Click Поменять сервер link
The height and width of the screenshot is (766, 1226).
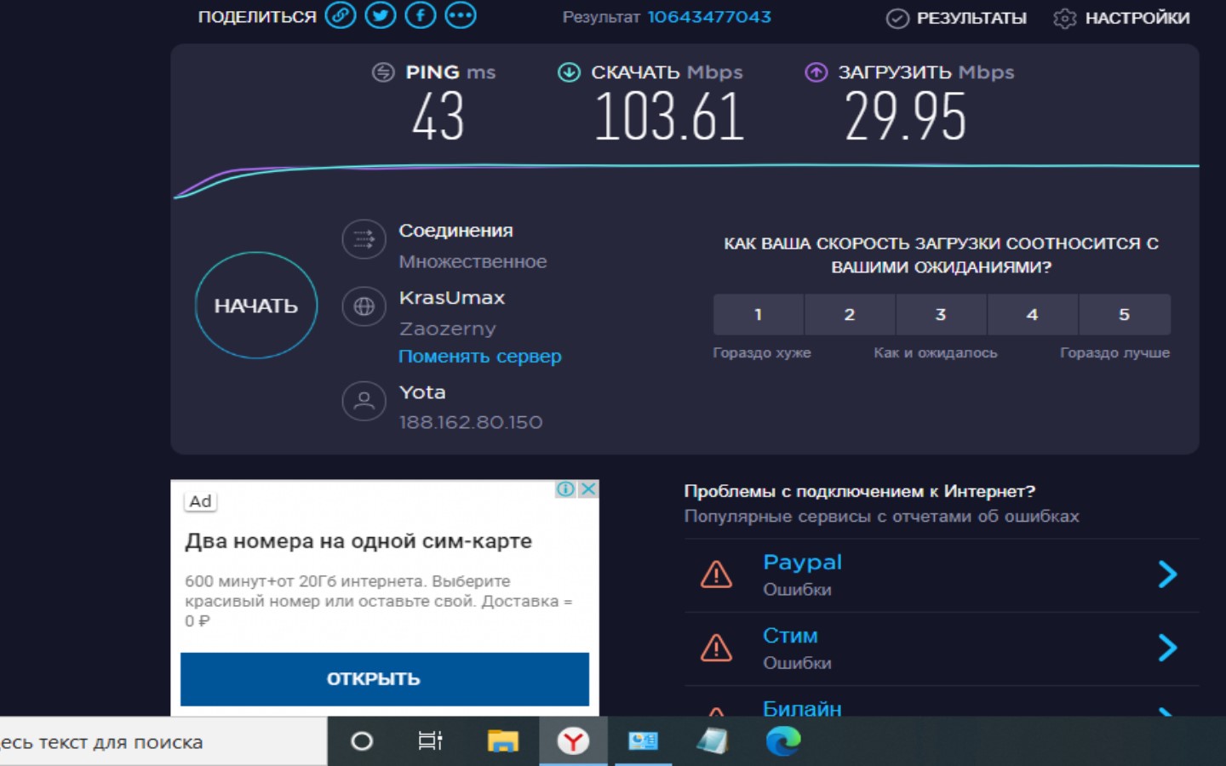[480, 357]
